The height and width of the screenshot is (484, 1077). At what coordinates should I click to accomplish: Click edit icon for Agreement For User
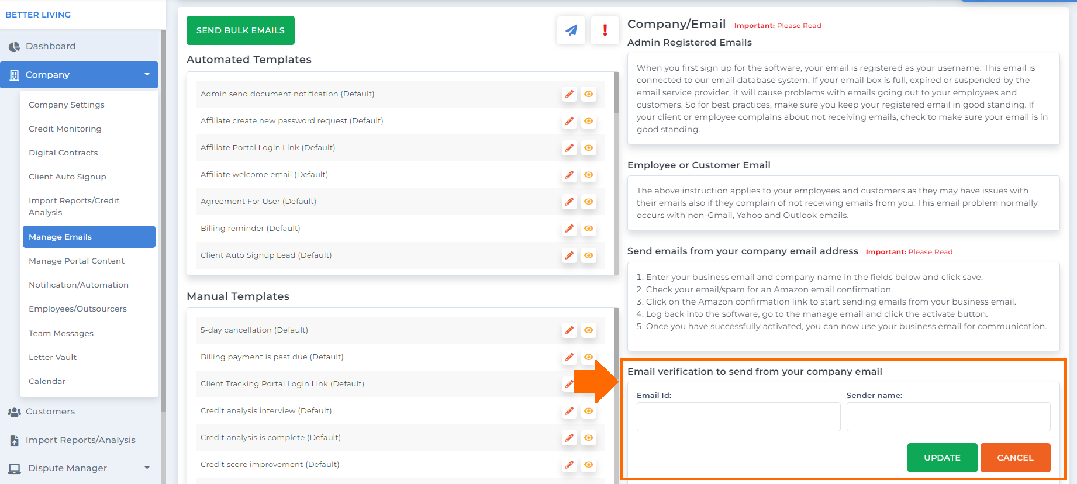click(x=569, y=202)
